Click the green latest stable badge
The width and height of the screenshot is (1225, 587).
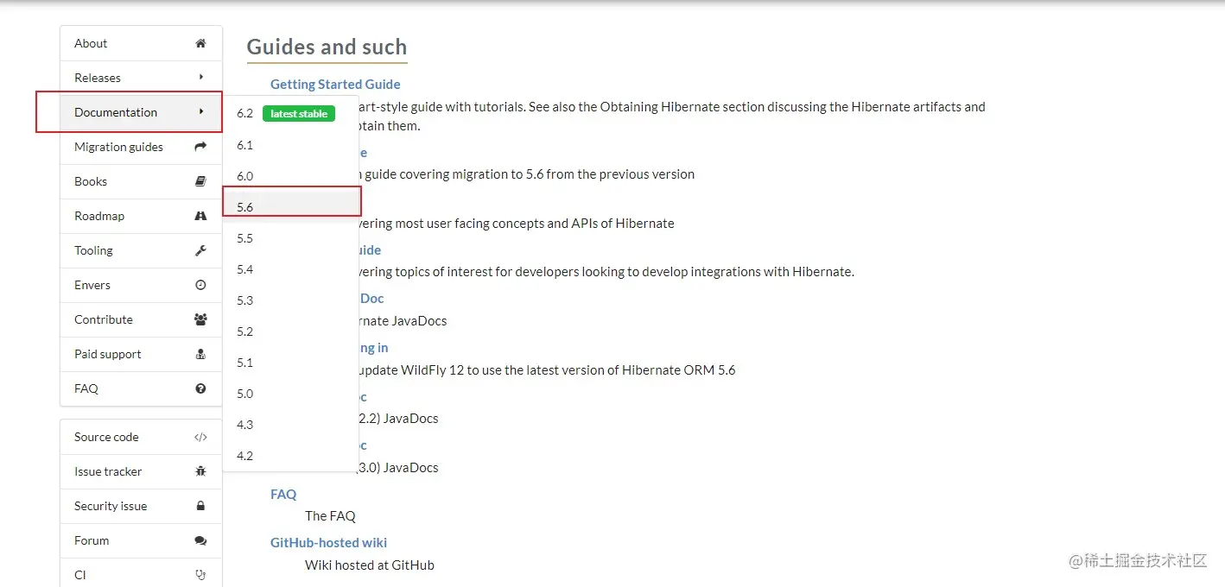298,114
